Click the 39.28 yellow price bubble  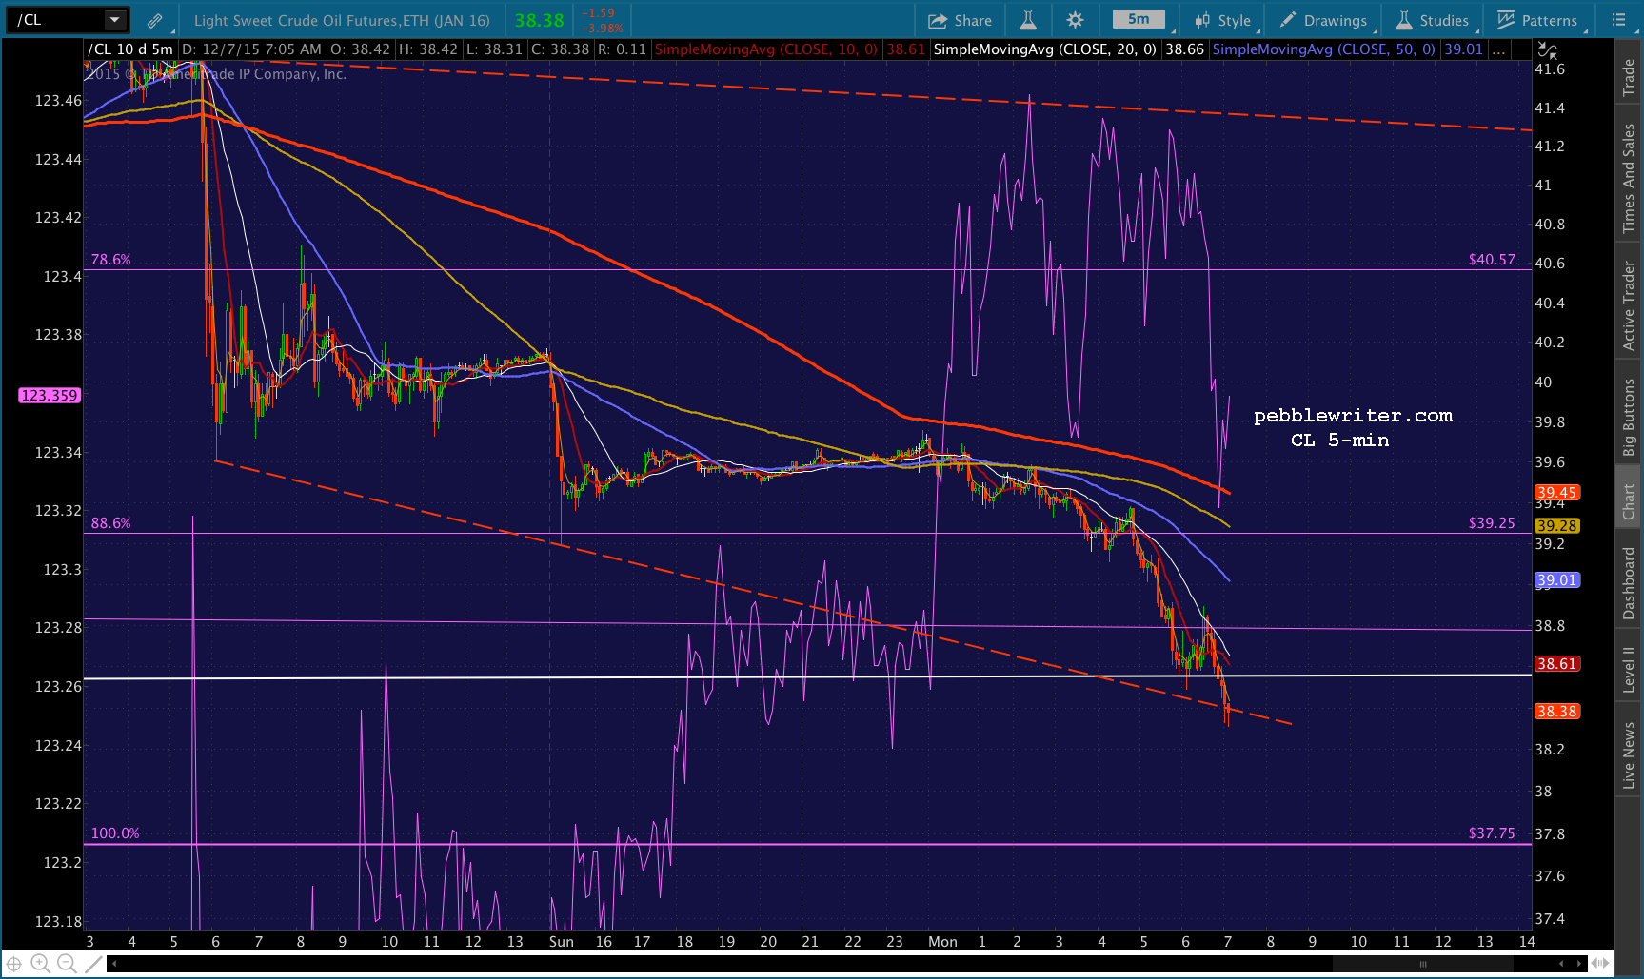coord(1557,525)
